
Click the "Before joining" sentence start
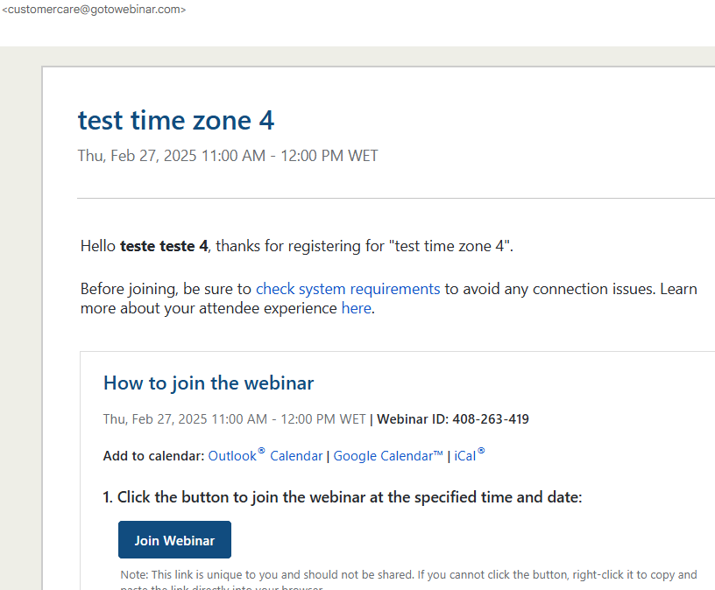point(132,289)
